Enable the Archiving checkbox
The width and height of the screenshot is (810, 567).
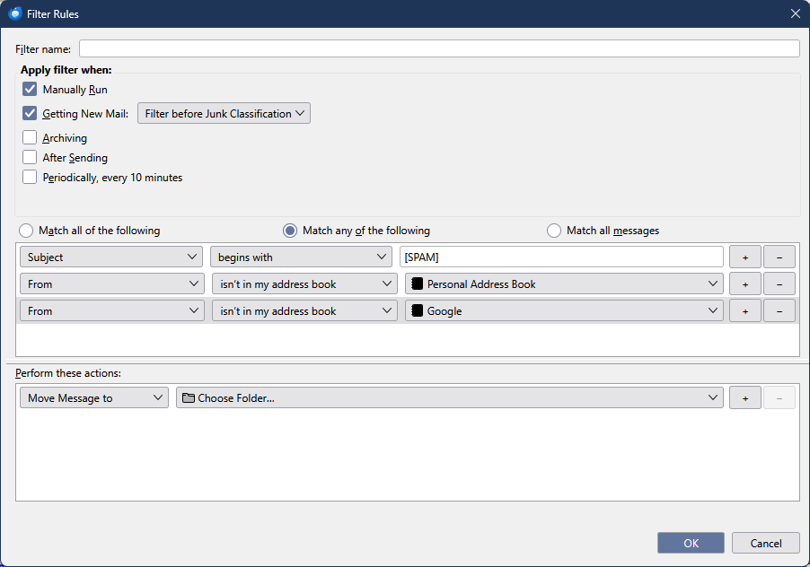tap(31, 138)
